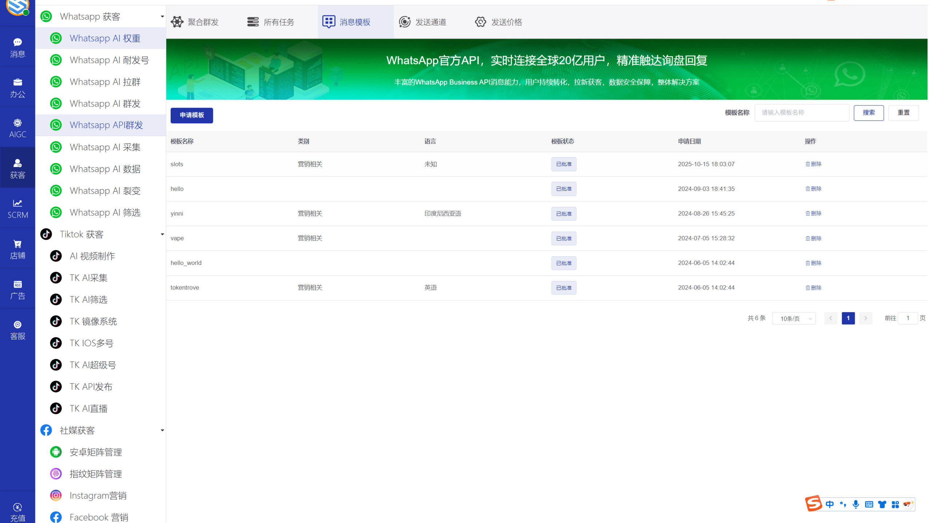Click the Sogou soft keyboard icon

click(869, 504)
